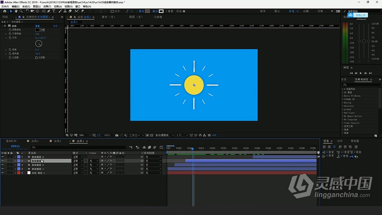Click the 填充 Fill options link
This screenshot has width=382, height=215.
point(141,11)
